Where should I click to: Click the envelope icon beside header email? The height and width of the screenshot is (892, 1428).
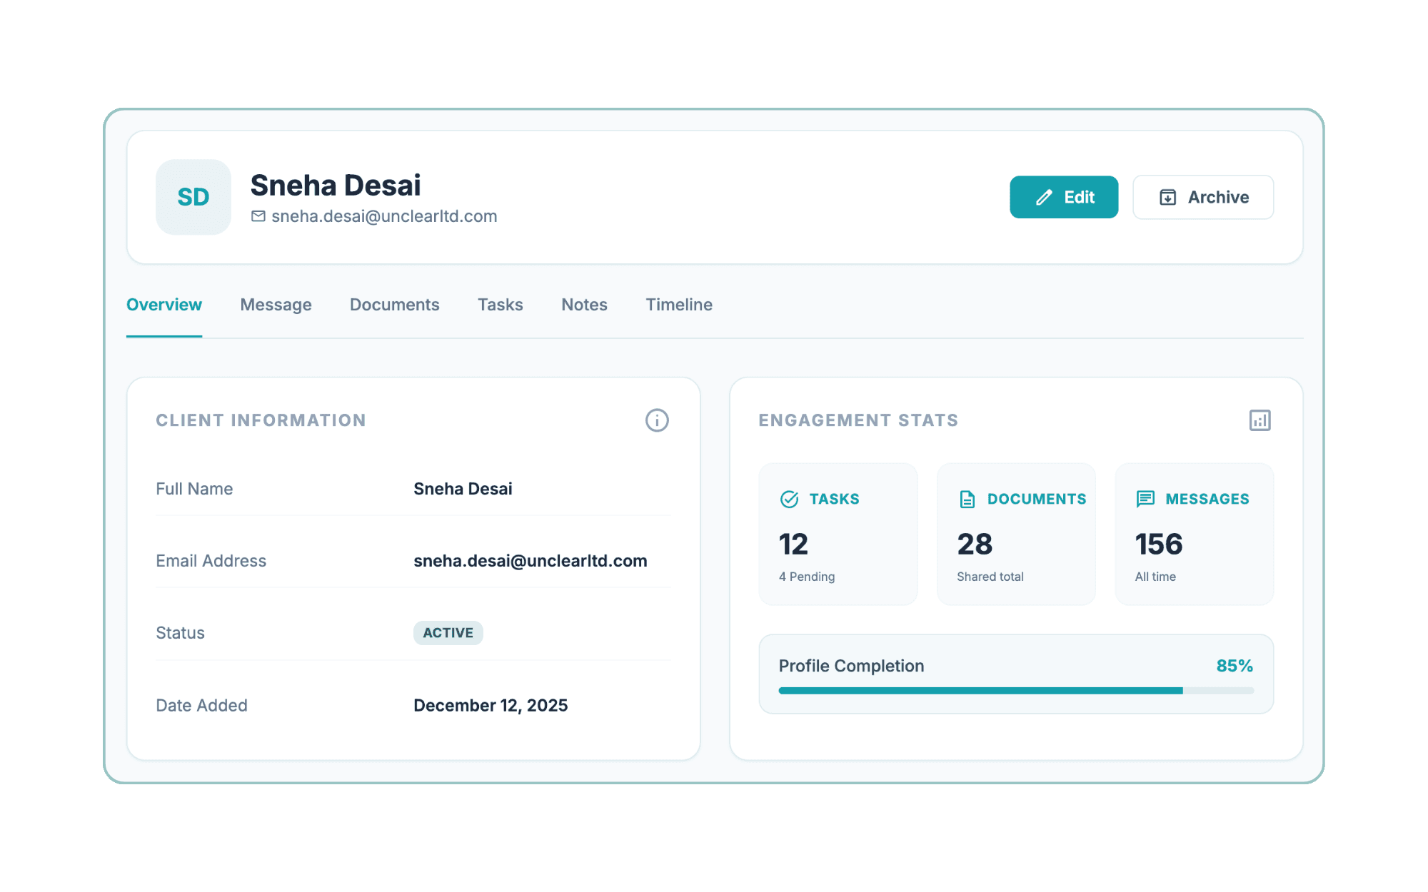click(x=258, y=216)
